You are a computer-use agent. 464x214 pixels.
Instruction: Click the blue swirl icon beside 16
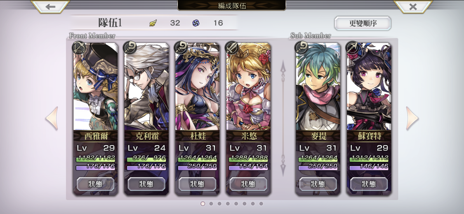195,23
